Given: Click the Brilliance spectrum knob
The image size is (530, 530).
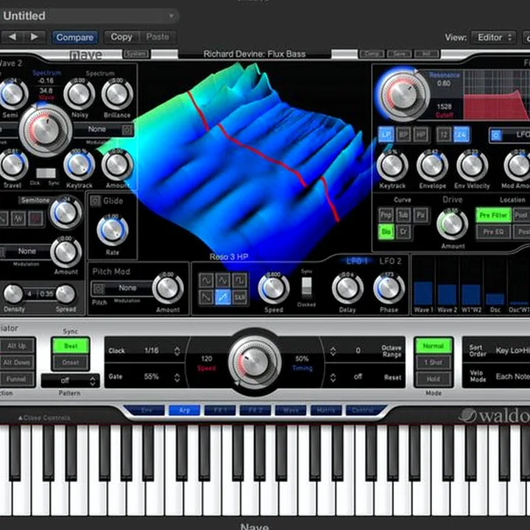Looking at the screenshot, I should pos(117,94).
